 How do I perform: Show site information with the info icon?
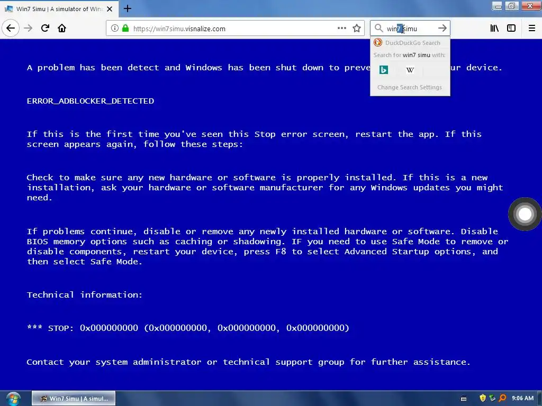115,29
